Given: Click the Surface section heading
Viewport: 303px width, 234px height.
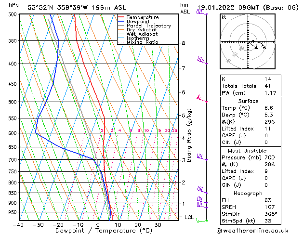Looking at the screenshot, I should pyautogui.click(x=248, y=101).
